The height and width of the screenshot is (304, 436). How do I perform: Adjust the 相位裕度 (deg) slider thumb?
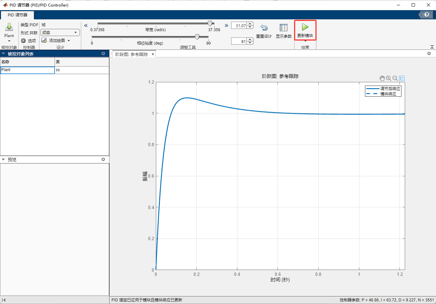point(197,37)
